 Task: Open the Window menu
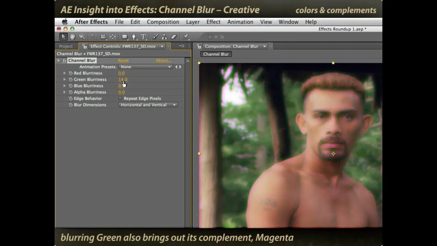288,22
